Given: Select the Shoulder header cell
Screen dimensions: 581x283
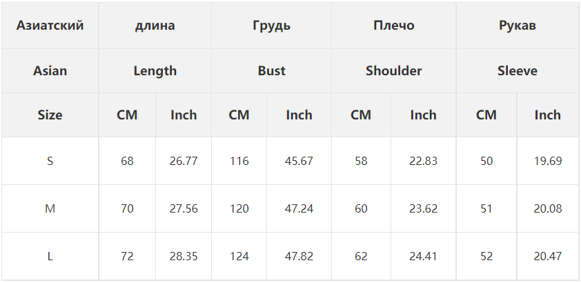Looking at the screenshot, I should pyautogui.click(x=394, y=70).
